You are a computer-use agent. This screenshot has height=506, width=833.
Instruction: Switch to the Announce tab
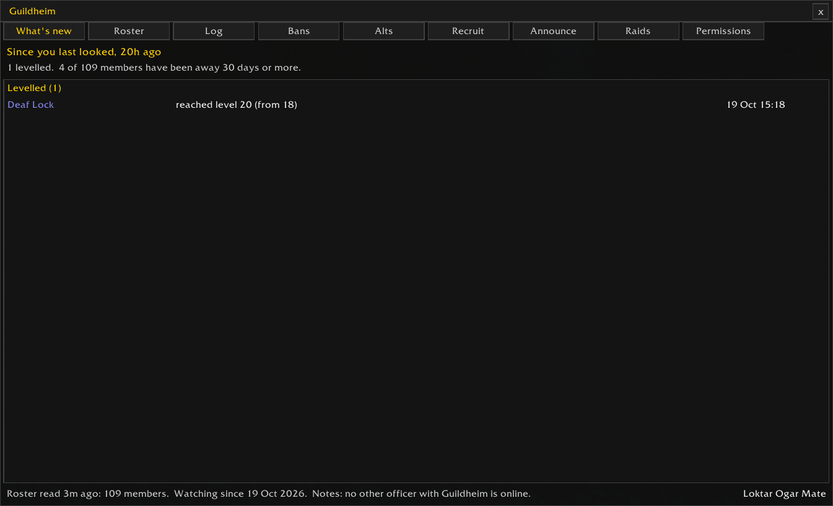[x=553, y=31]
